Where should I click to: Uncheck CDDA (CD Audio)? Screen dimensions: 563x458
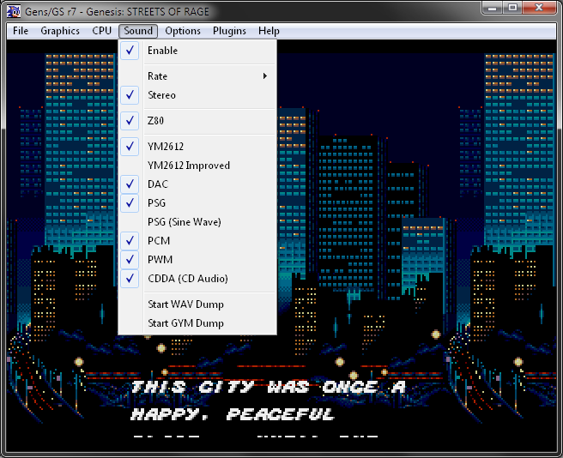point(187,279)
